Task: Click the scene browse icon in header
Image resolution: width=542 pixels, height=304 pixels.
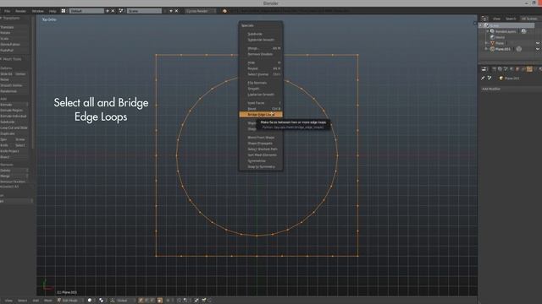Action: 121,11
